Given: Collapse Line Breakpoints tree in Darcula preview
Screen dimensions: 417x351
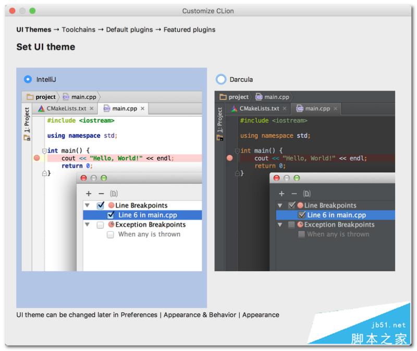Looking at the screenshot, I should point(280,205).
